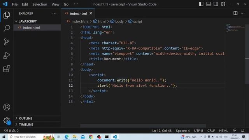The image size is (249, 140).
Task: Open Source Control view icon
Action: 7,42
